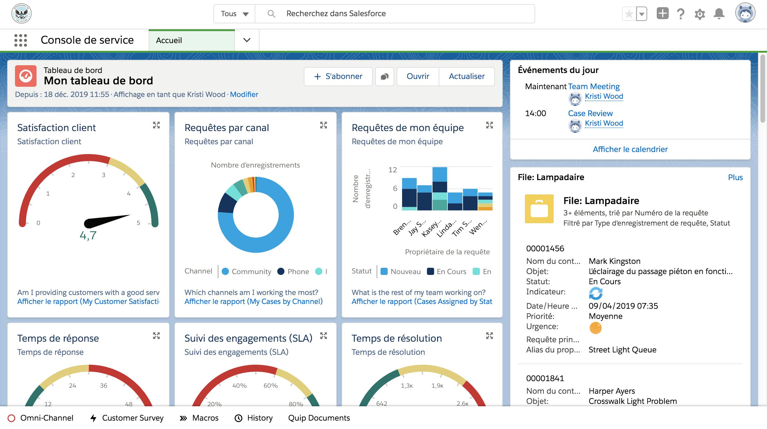Open the Macros utility

199,418
